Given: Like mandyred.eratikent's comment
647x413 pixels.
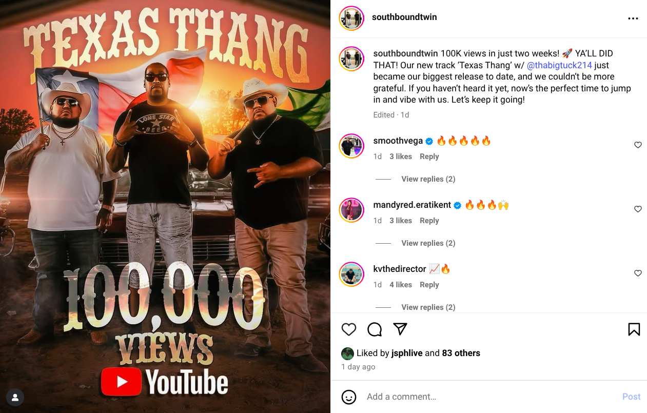Looking at the screenshot, I should click(x=638, y=209).
